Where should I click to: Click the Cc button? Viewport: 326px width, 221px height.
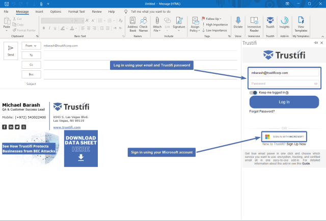[x=31, y=65]
